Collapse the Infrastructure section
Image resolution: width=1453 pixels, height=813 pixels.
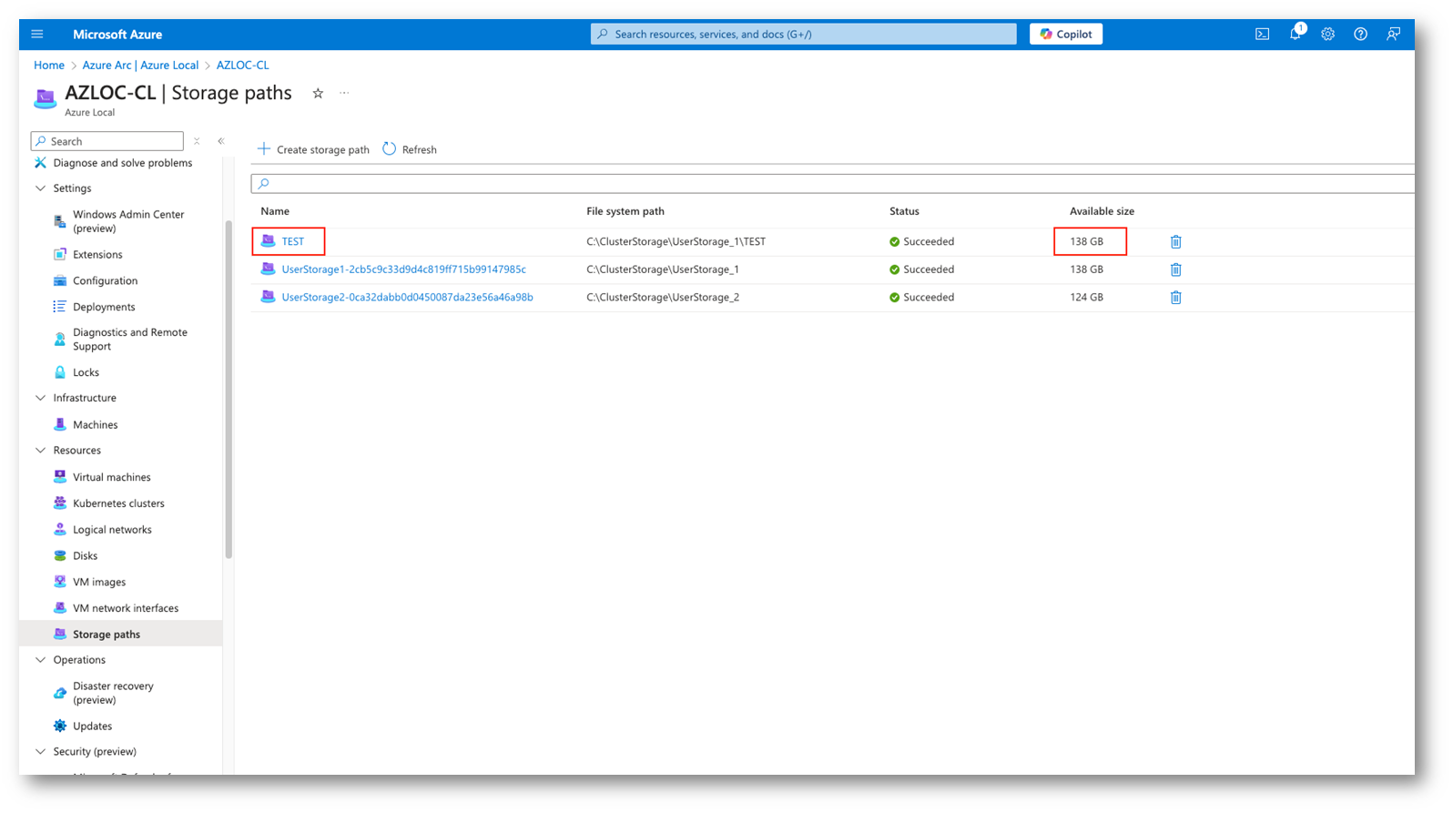40,398
